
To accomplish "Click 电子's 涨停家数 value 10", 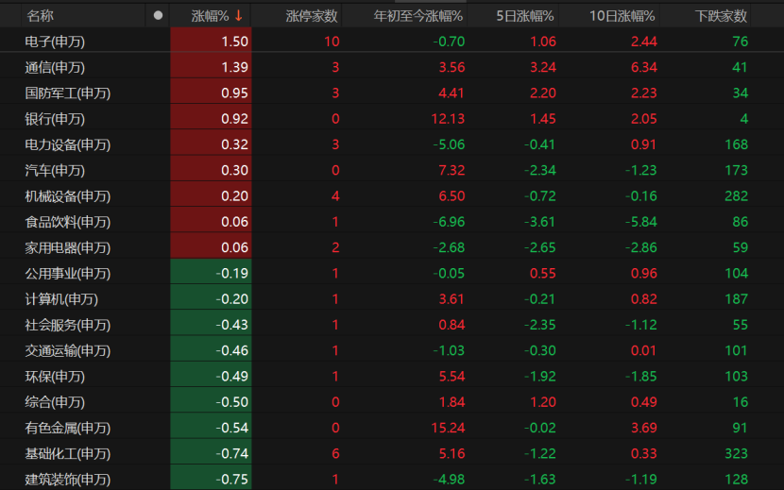I will point(331,42).
